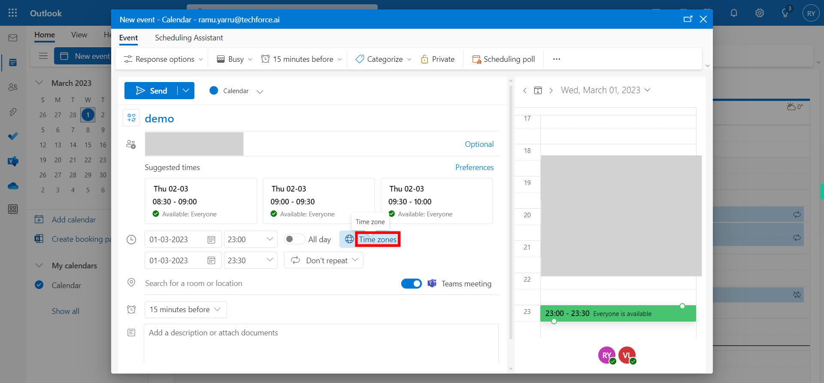Viewport: 824px width, 383px height.
Task: Open More apps icon in the sidebar
Action: [13, 209]
